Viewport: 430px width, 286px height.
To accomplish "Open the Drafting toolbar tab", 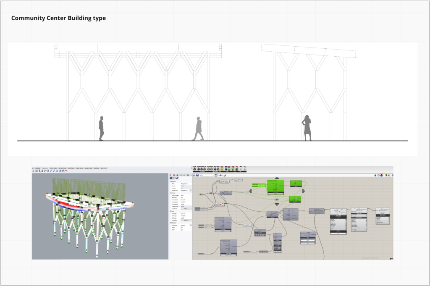I will coord(96,168).
